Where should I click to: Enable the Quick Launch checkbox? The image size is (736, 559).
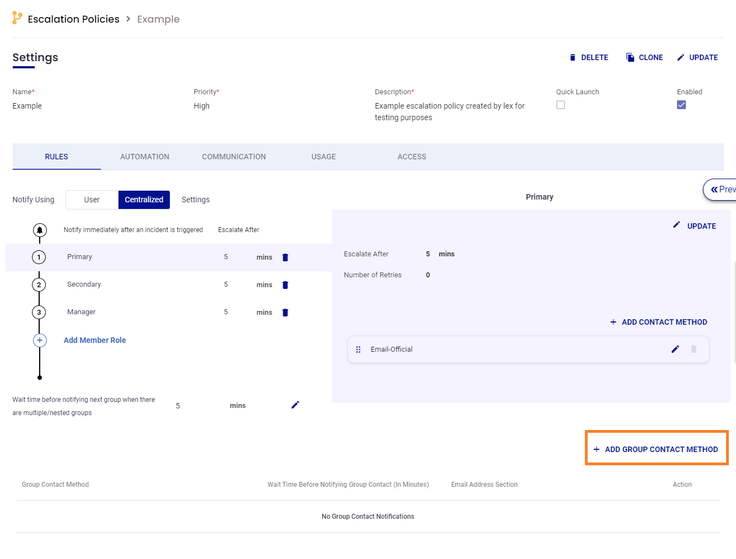(561, 105)
